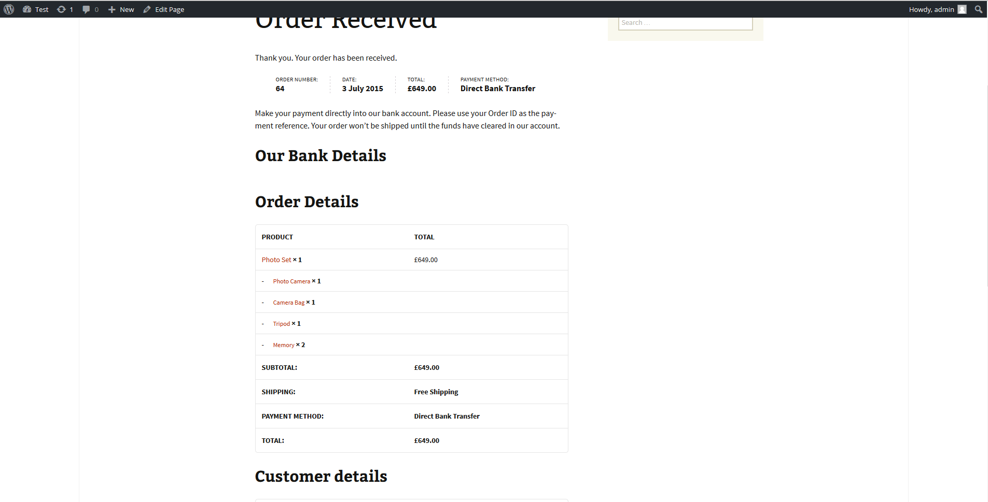Click the updates icon showing 1
This screenshot has height=502, width=988.
65,9
